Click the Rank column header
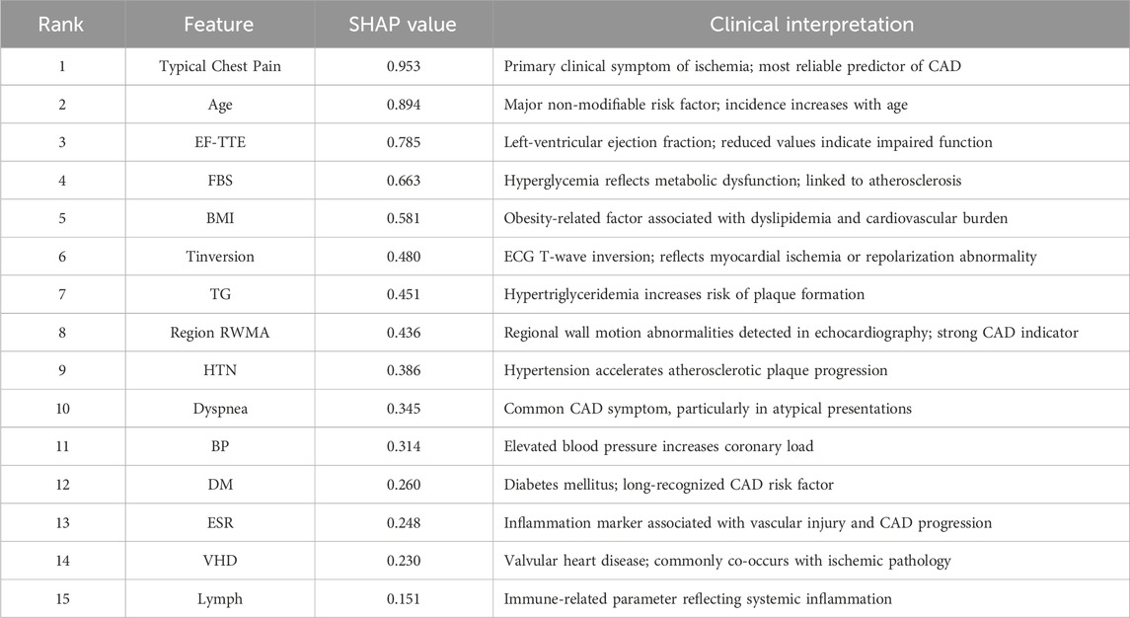Screen dimensions: 1130x618 [61, 25]
